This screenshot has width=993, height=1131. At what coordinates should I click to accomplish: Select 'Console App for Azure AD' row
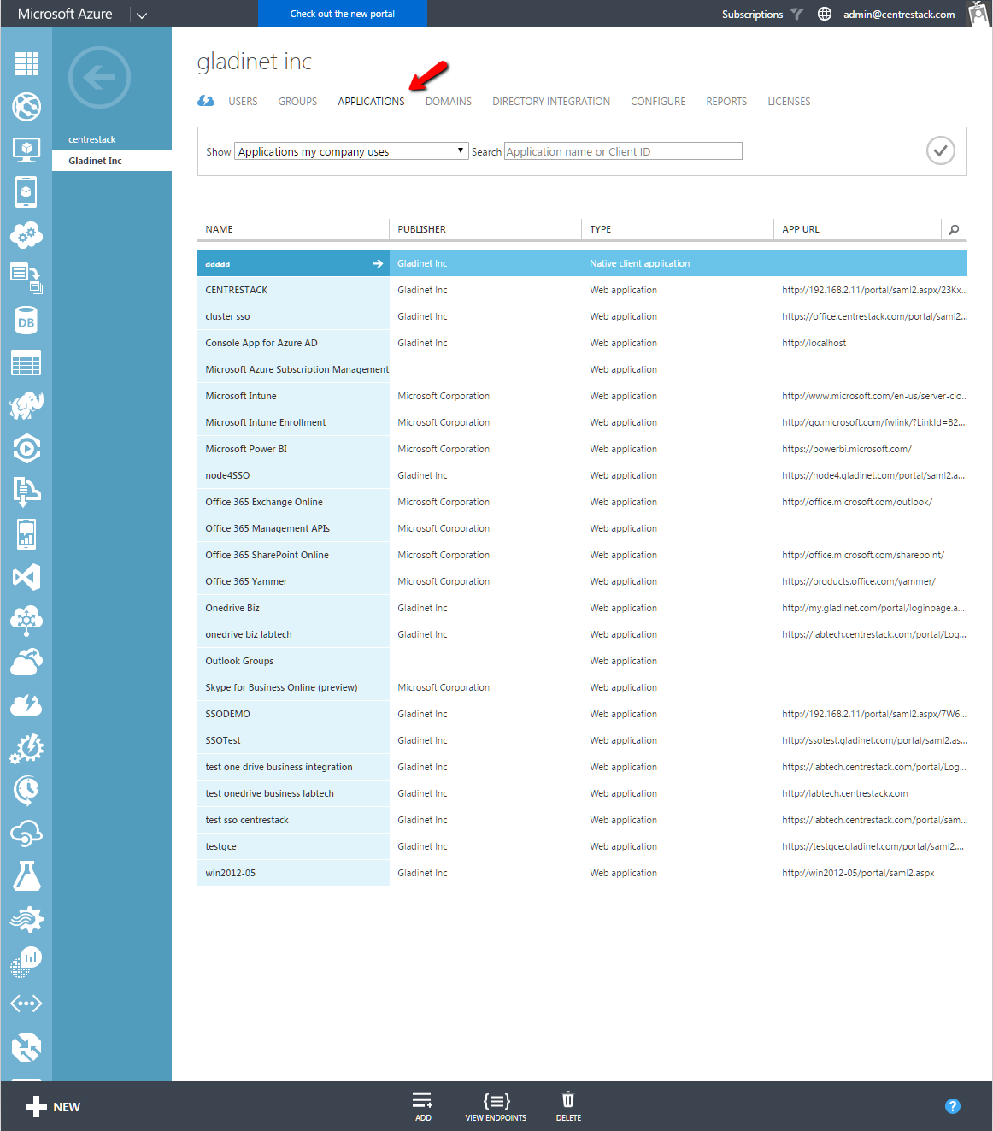click(x=582, y=343)
